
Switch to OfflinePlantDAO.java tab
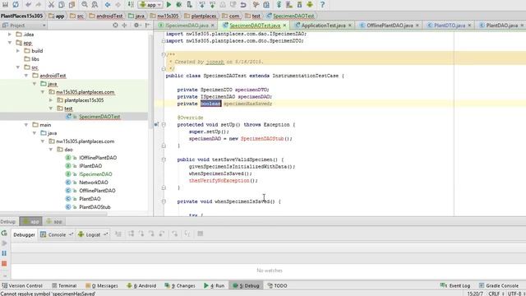[x=389, y=25]
